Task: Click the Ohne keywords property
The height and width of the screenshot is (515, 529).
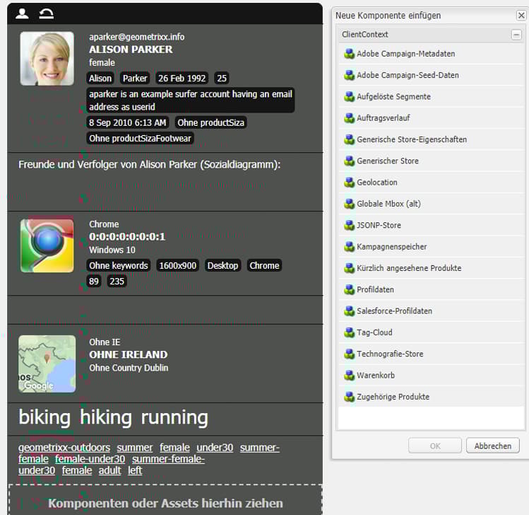Action: click(x=119, y=265)
